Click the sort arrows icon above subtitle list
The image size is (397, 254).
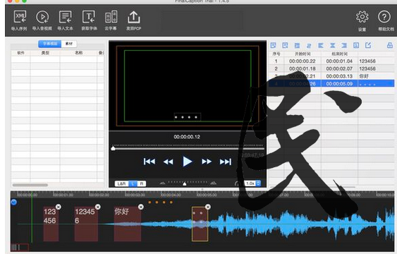pyautogui.click(x=309, y=46)
